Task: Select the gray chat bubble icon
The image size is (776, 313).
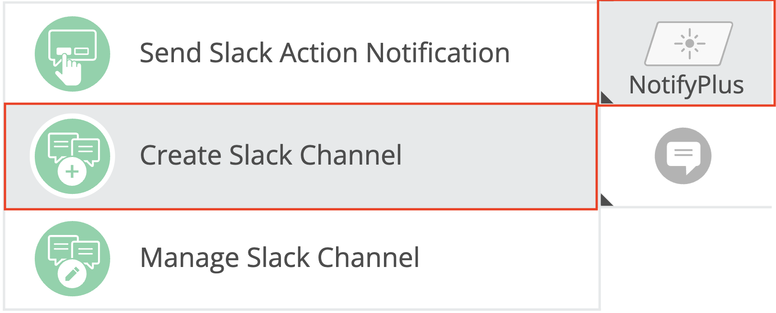Action: coord(683,156)
